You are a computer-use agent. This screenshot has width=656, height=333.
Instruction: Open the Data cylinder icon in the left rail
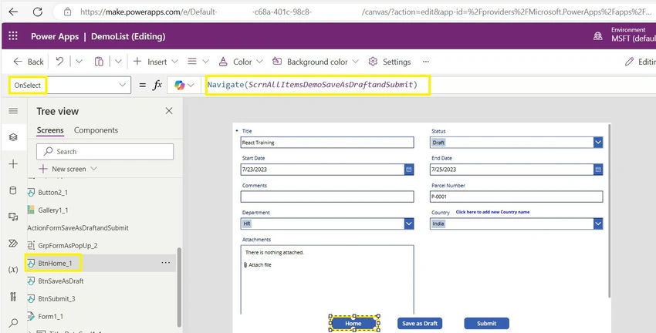click(13, 190)
